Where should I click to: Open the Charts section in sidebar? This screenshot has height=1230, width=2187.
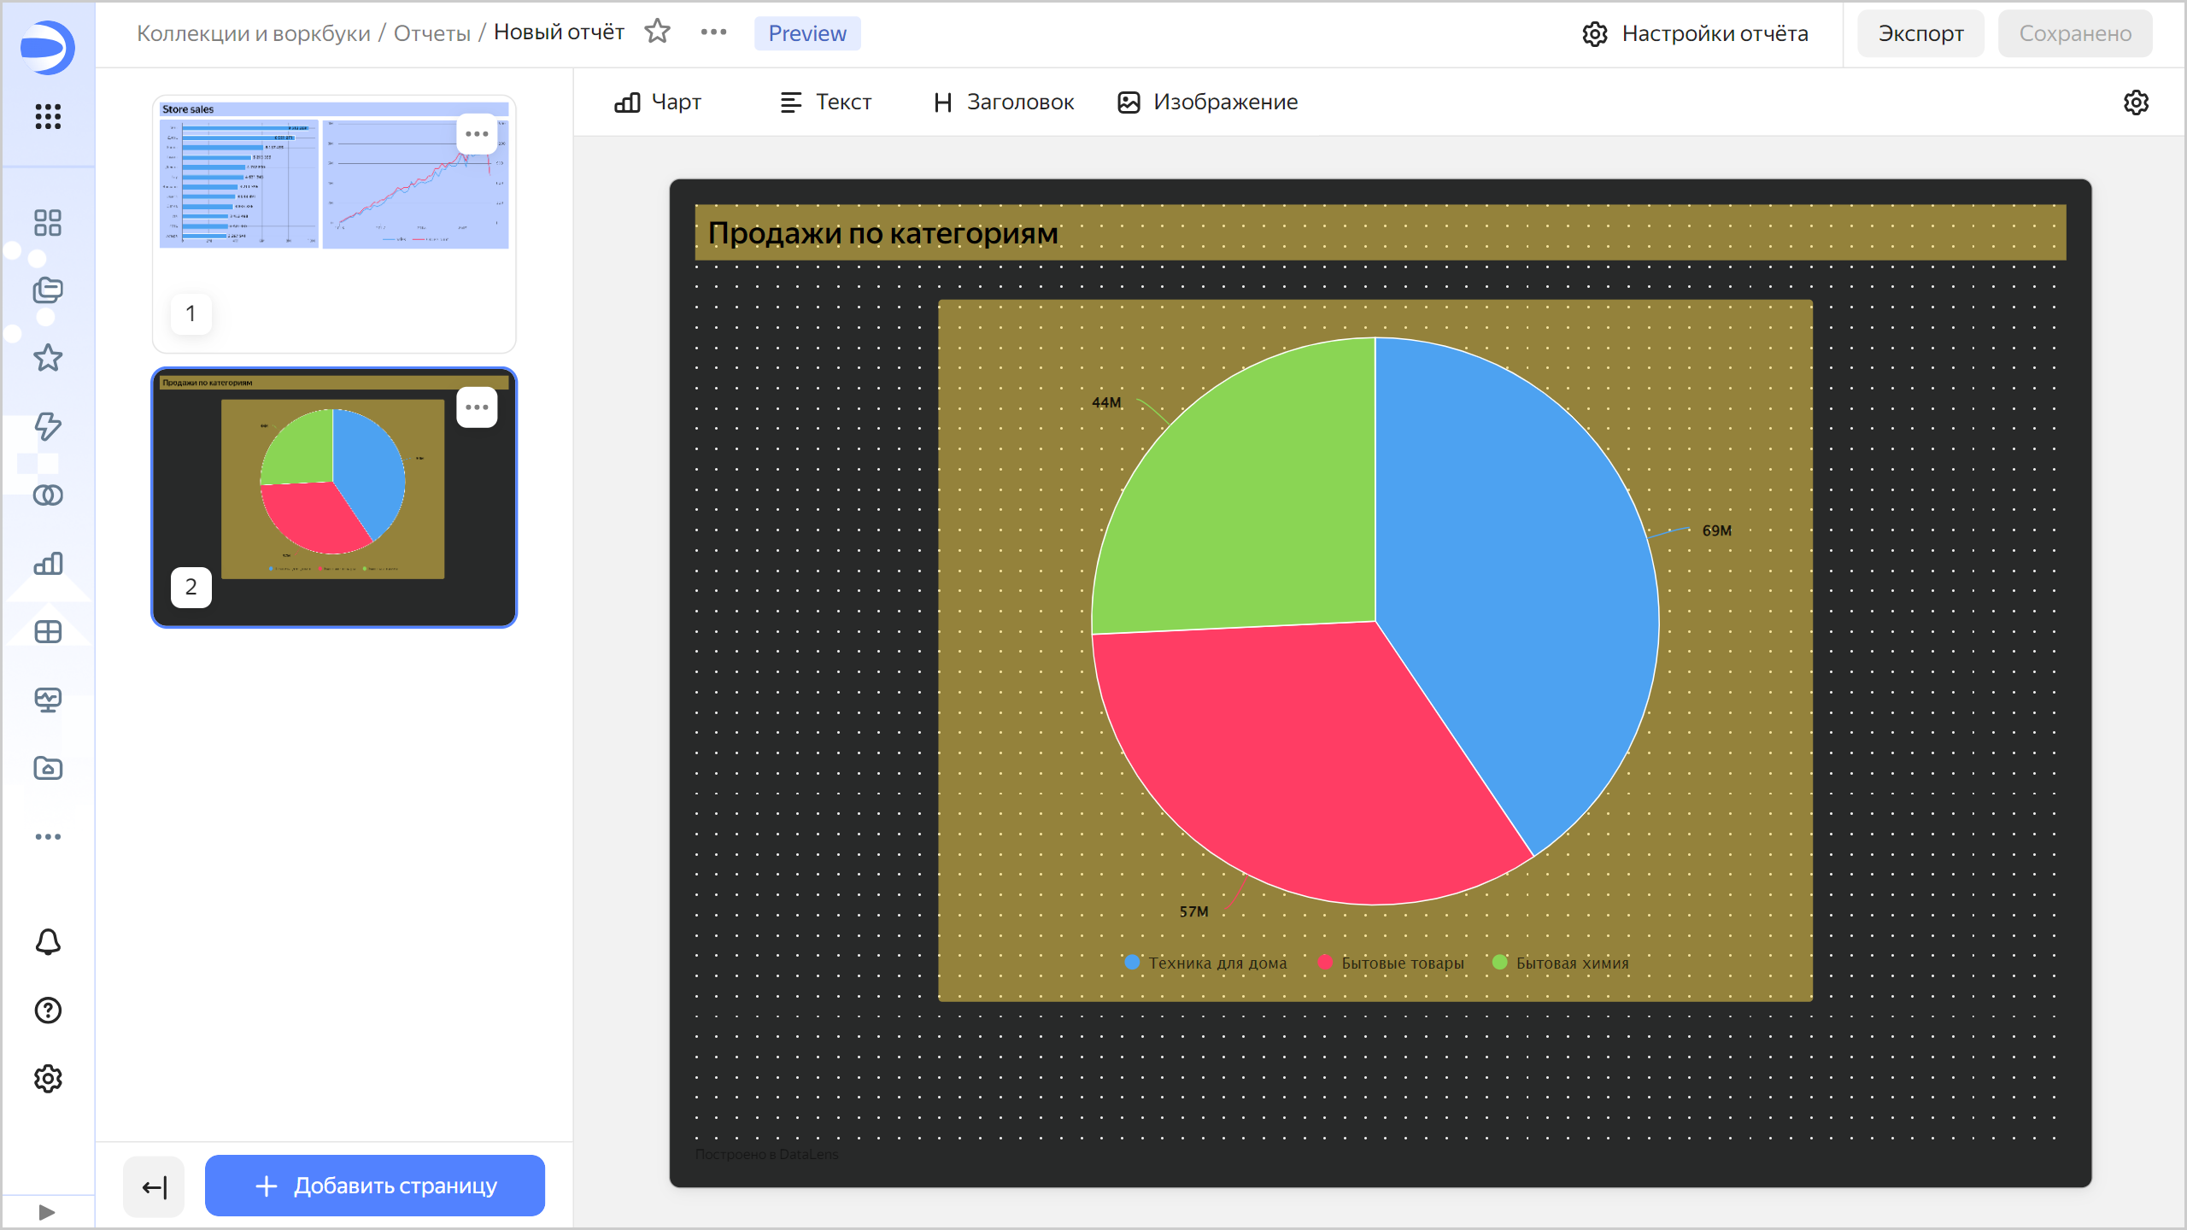pos(48,563)
